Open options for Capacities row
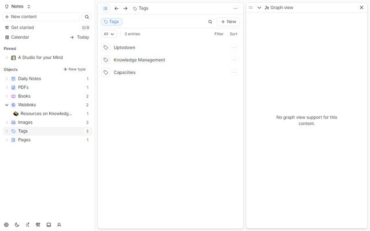The height and width of the screenshot is (231, 370). point(235,72)
